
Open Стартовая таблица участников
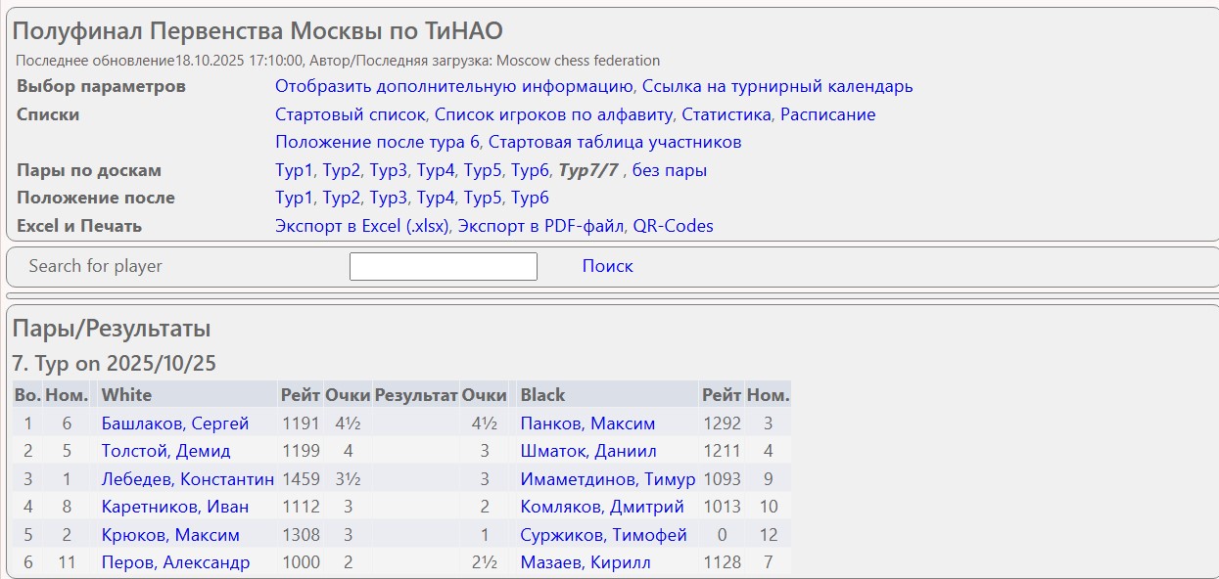[614, 142]
